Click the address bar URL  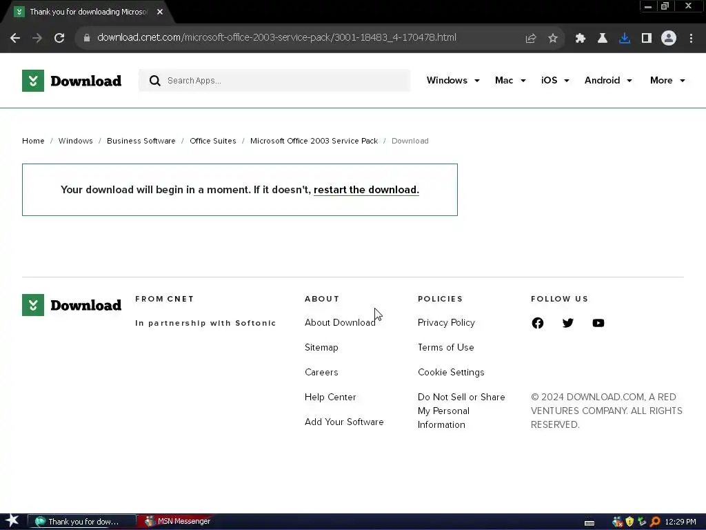276,38
